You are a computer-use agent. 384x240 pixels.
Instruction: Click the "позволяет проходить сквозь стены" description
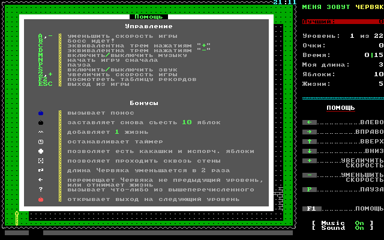144,161
